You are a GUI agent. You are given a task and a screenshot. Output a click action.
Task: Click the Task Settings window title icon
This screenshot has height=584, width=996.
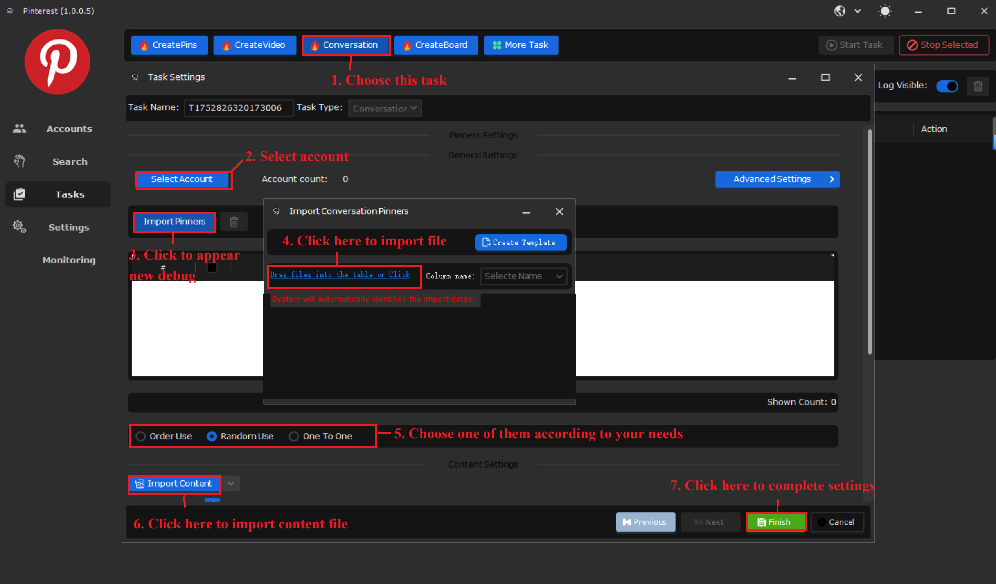tap(135, 77)
